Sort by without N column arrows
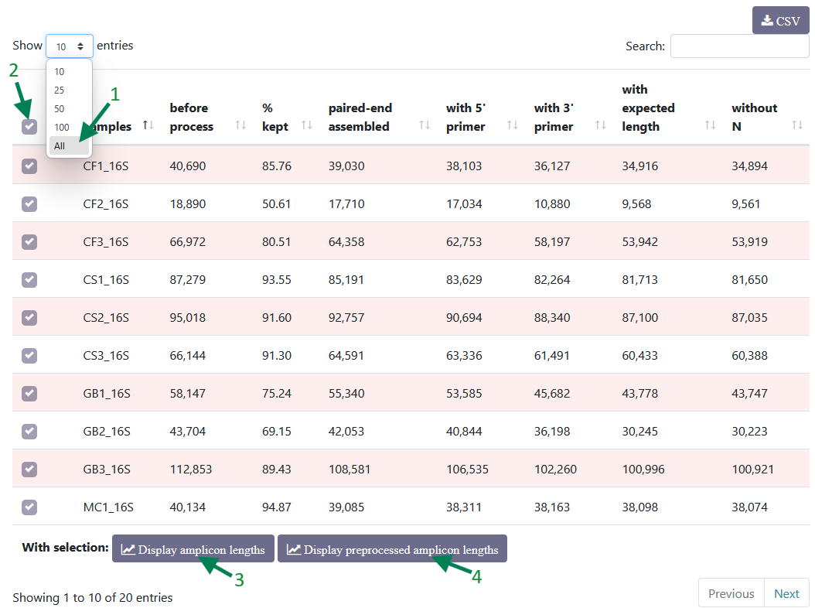Image resolution: width=815 pixels, height=608 pixels. pos(797,125)
